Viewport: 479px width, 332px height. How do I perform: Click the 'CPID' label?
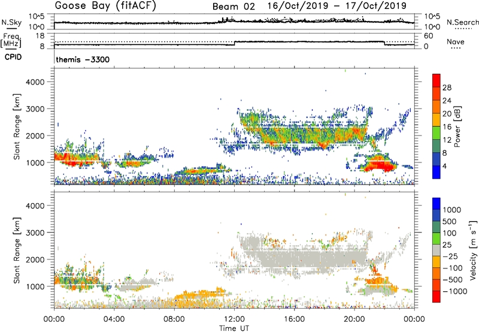click(13, 57)
